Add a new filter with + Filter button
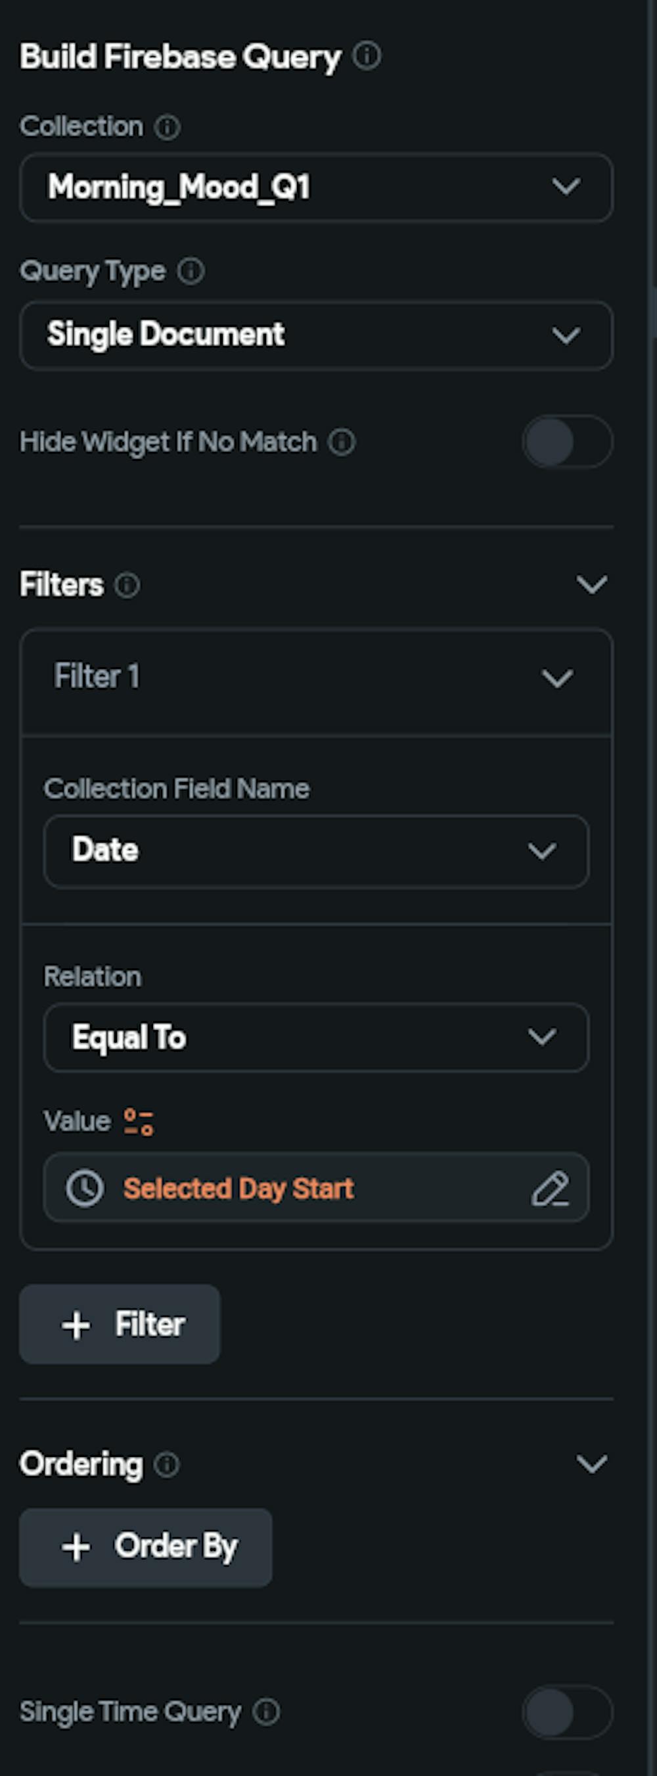This screenshot has height=1776, width=657. (120, 1323)
